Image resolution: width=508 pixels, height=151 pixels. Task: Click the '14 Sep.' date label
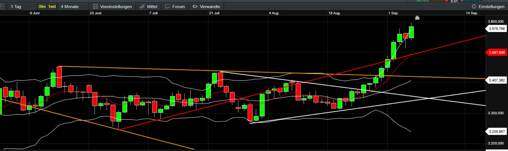[472, 13]
